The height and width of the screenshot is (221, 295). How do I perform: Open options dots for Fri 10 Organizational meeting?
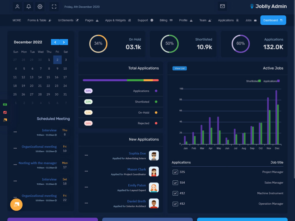pos(15,148)
